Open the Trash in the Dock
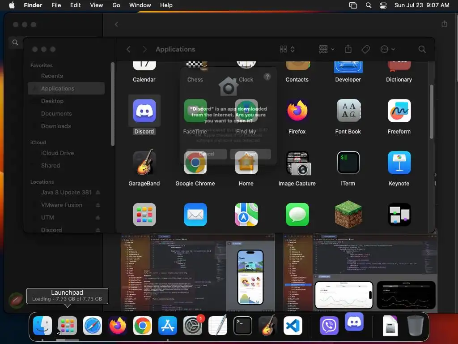The image size is (458, 344). [416, 326]
